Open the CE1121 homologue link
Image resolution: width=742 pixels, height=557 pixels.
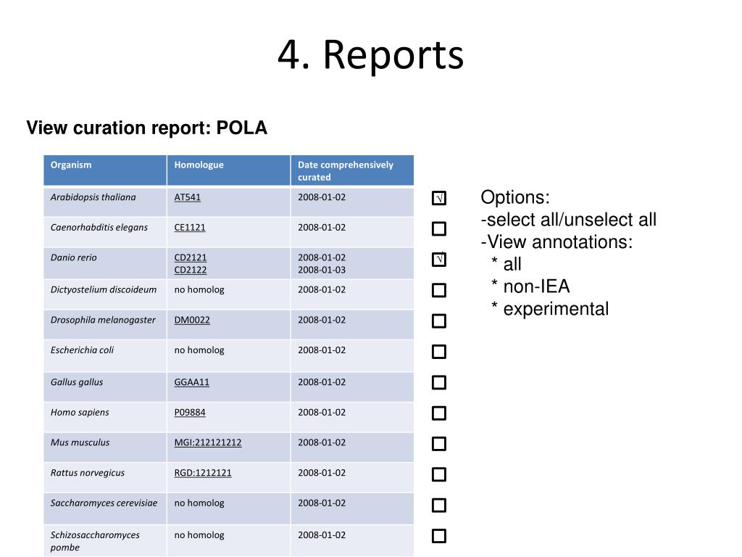pos(190,227)
